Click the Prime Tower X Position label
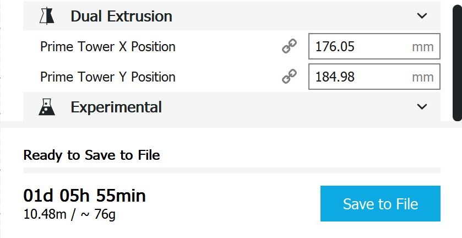This screenshot has height=238, width=462. (108, 47)
